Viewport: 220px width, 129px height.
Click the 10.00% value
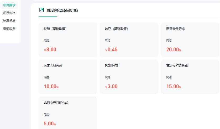(51, 86)
